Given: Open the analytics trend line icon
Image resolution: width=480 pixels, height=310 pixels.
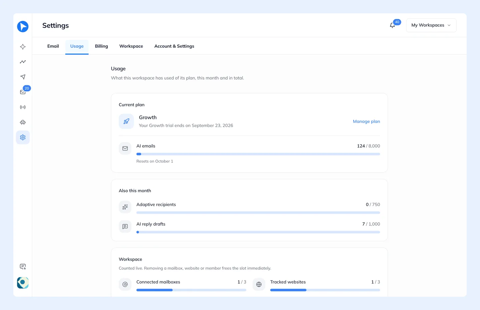Looking at the screenshot, I should 23,62.
